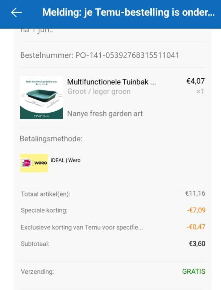The height and width of the screenshot is (290, 221).
Task: Open the gardening tray product thumbnail
Action: coord(41,98)
